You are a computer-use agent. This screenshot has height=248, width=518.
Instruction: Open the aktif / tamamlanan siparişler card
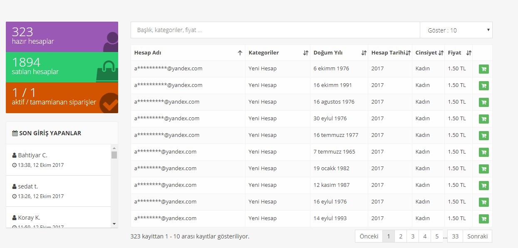(x=62, y=98)
